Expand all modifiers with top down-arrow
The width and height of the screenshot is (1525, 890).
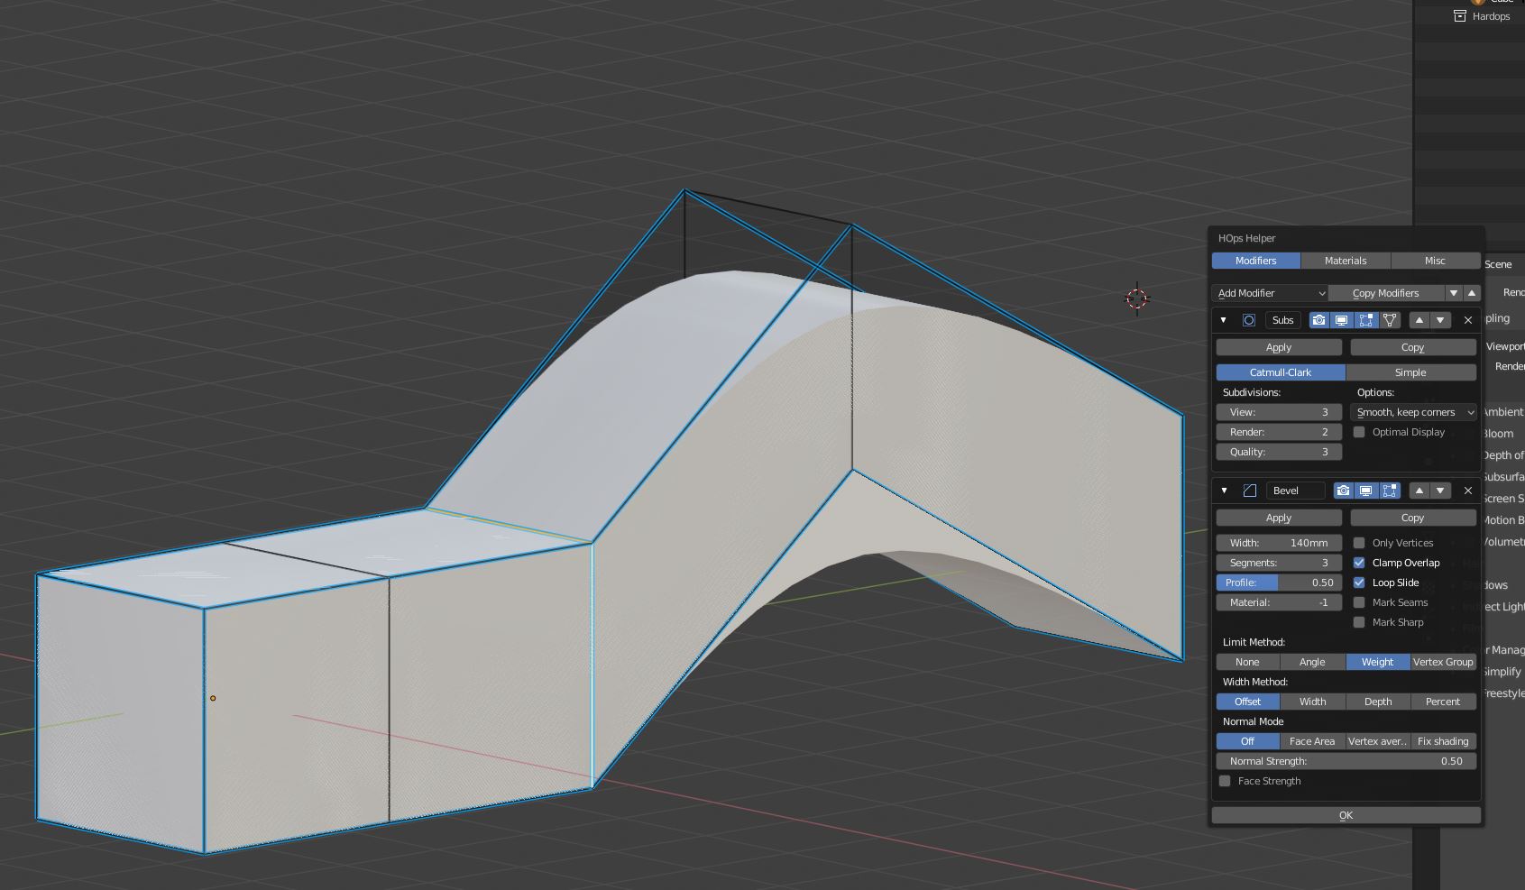(1454, 293)
